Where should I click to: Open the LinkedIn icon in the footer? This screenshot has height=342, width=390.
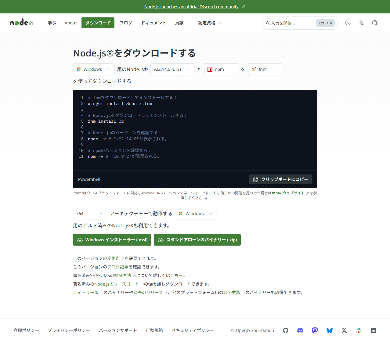tap(373, 330)
